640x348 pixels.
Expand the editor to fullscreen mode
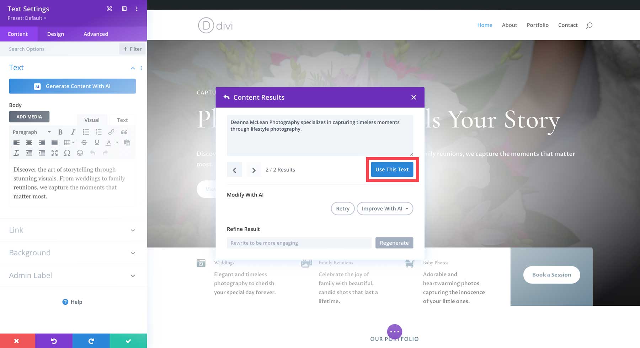click(x=54, y=153)
